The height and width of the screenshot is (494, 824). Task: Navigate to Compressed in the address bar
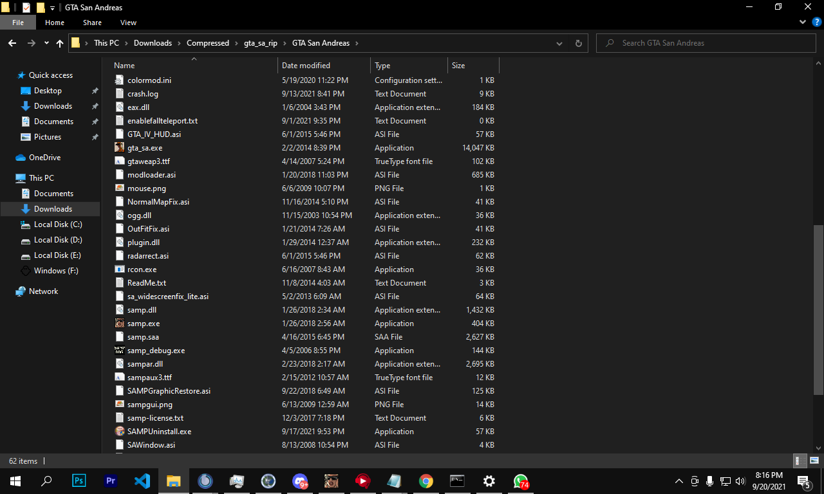tap(207, 43)
